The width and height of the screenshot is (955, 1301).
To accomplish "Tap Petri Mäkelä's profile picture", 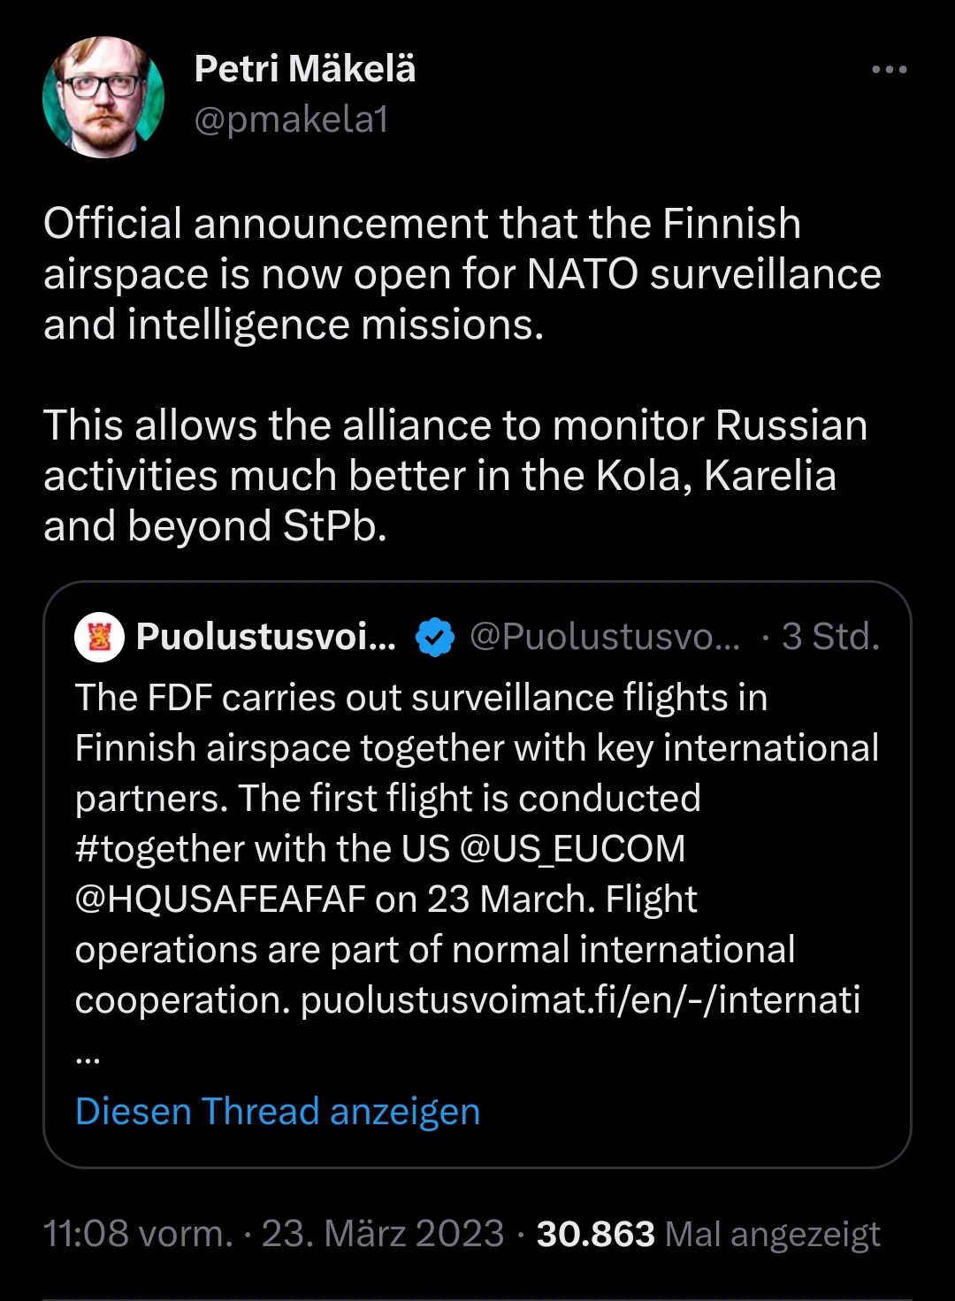I will [103, 97].
